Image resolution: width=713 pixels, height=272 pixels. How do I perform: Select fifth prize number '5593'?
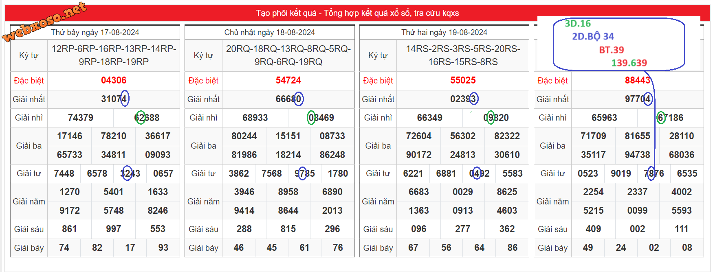point(682,211)
